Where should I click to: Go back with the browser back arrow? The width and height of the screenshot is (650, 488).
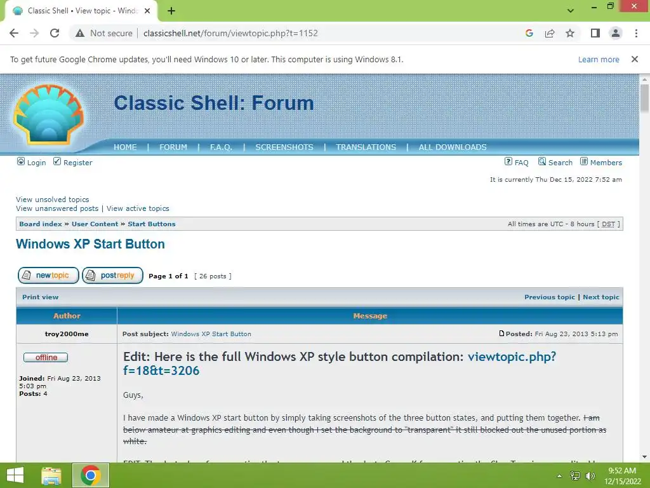click(14, 33)
